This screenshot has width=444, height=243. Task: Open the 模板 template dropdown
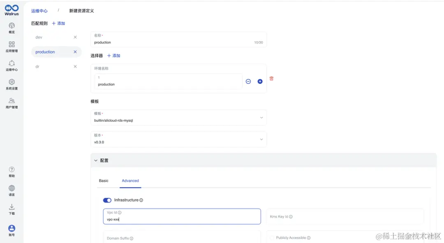point(179,118)
